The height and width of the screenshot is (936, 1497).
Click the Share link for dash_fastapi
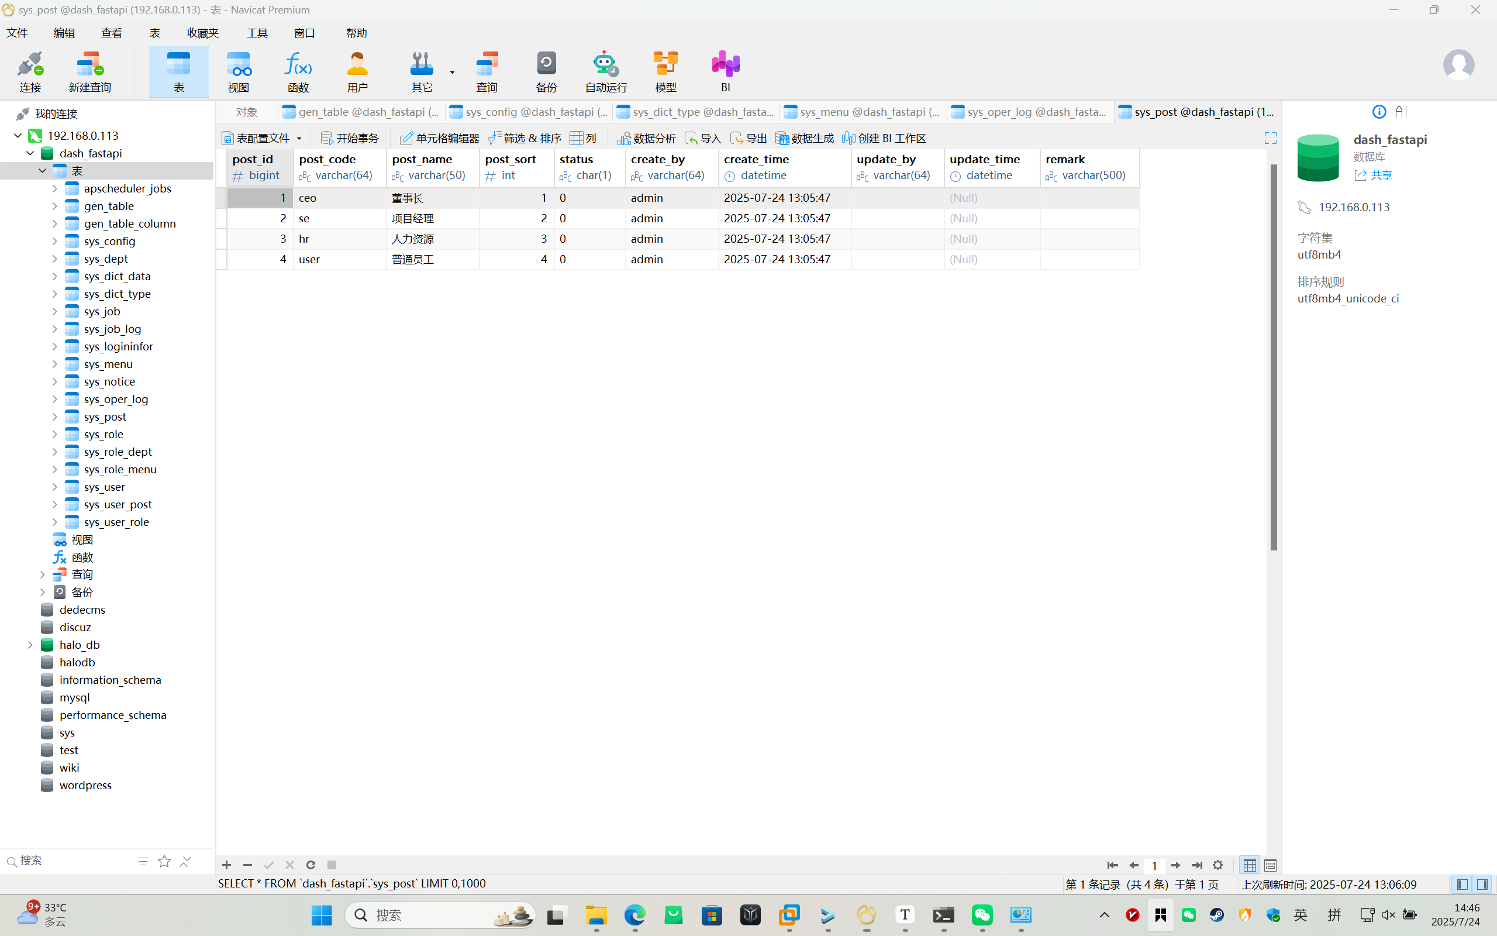click(x=1373, y=175)
